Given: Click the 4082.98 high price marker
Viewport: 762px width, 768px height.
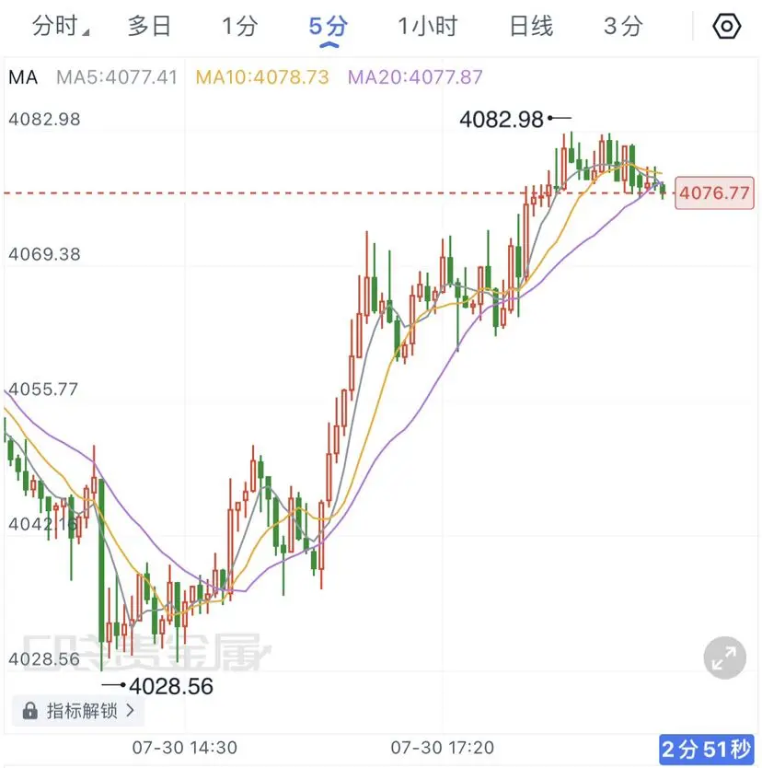Looking at the screenshot, I should 502,119.
